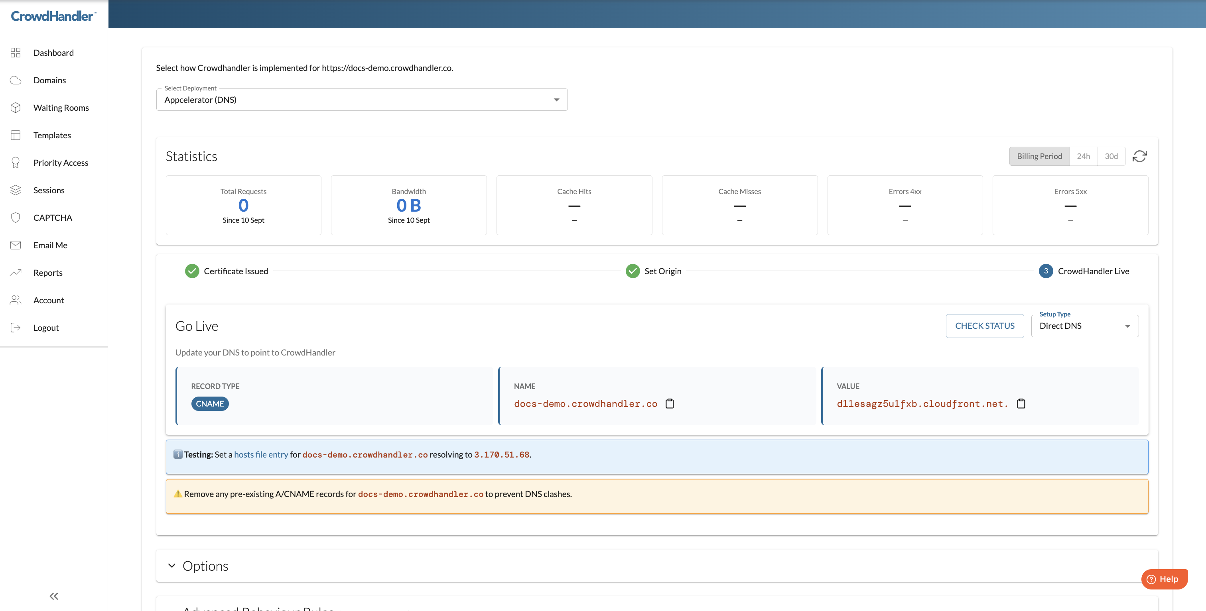Image resolution: width=1206 pixels, height=611 pixels.
Task: Click the docs-demo.crowdhandler.co NAME value text
Action: click(585, 403)
